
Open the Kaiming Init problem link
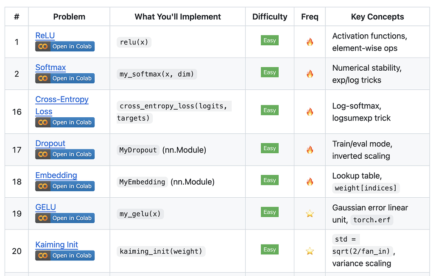coord(57,245)
